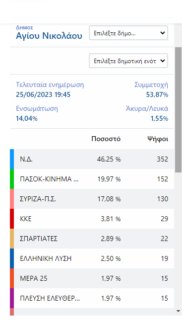
Task: Click the purple ΠΛΕΥΣΗ ΕΛΕΥΘΕΡΙΑΣ color swatch
Action: pyautogui.click(x=12, y=298)
